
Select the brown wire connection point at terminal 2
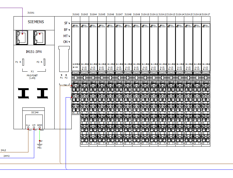tap(72, 86)
